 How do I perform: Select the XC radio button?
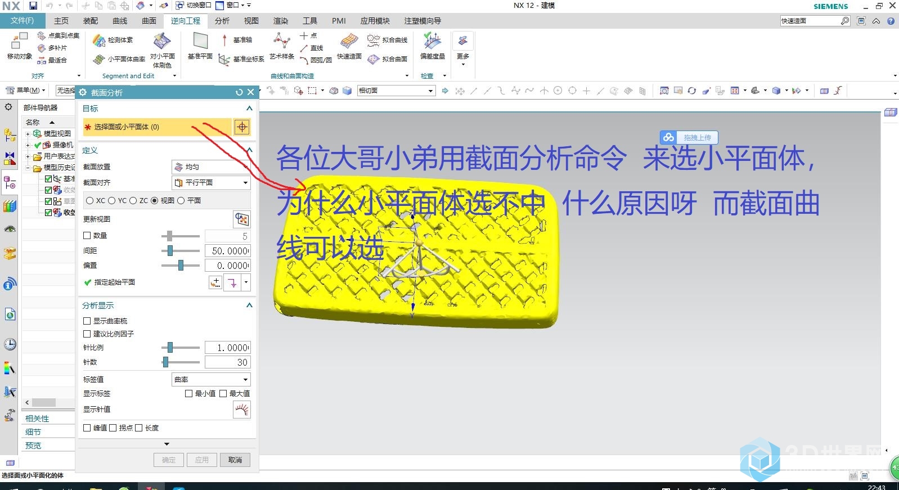coord(89,200)
